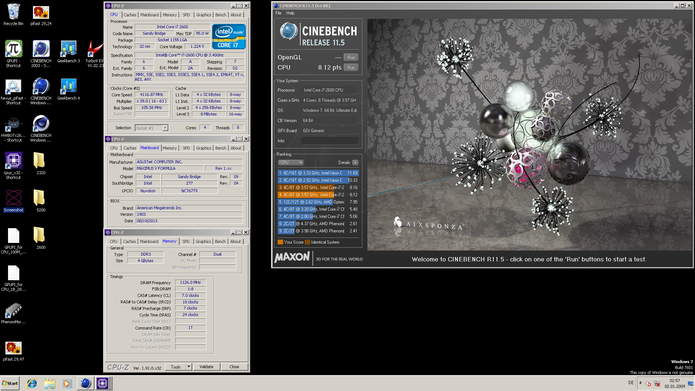This screenshot has height=391, width=695.
Task: Run the CPU benchmark
Action: (x=351, y=68)
